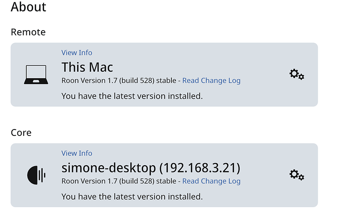This screenshot has width=341, height=219.
Task: Open View Info for the Core
Action: click(x=77, y=153)
